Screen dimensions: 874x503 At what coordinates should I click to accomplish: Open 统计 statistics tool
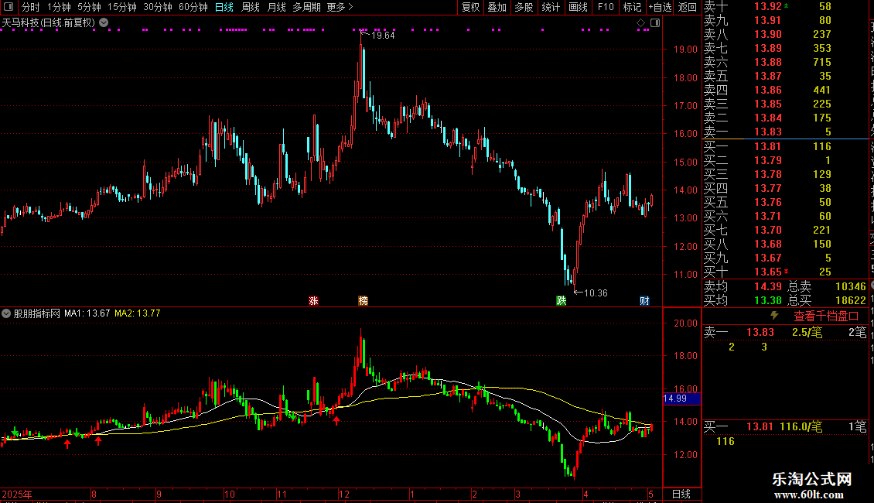click(x=551, y=7)
